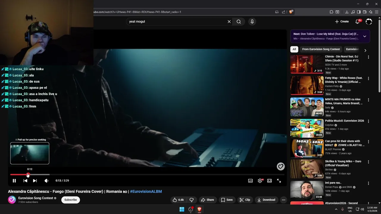The height and width of the screenshot is (214, 381).
Task: Open browser downloads icon
Action: click(x=347, y=12)
